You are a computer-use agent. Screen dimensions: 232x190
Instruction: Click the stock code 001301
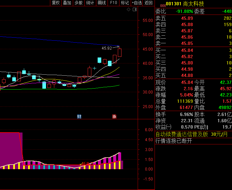point(173,4)
